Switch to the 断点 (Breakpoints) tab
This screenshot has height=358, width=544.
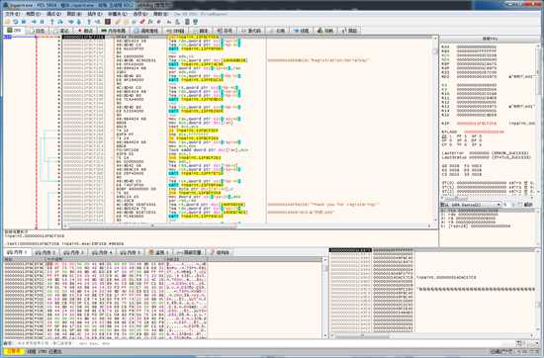85,31
